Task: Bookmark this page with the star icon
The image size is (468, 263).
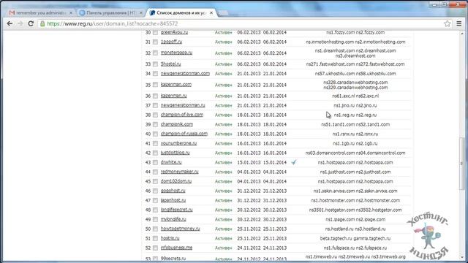Action: [x=447, y=23]
